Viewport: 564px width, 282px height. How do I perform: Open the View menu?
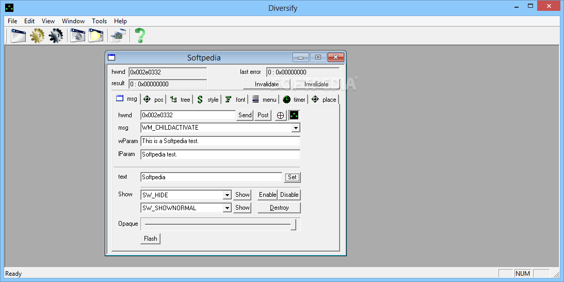pos(48,21)
